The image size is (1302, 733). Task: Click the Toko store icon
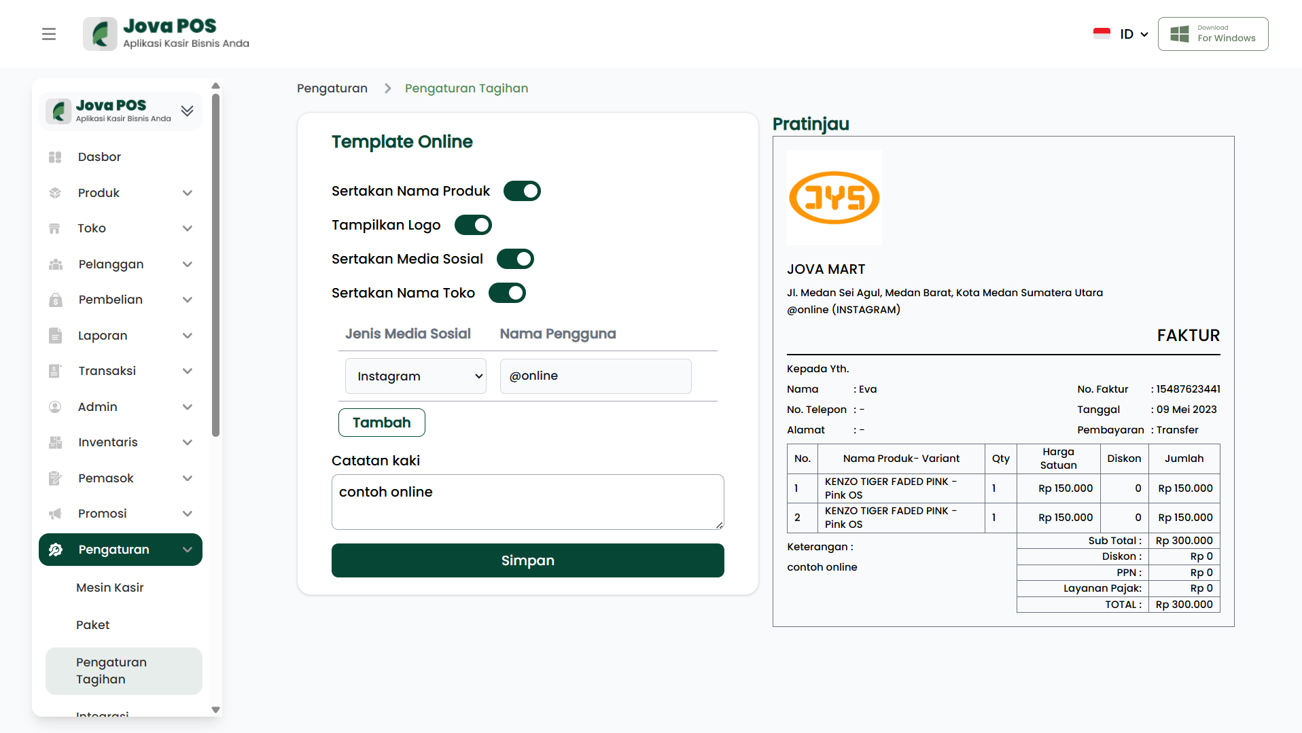coord(55,228)
